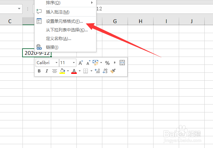Select the Link (链接) menu entry
Screen dimensions: 213x148
click(65, 47)
